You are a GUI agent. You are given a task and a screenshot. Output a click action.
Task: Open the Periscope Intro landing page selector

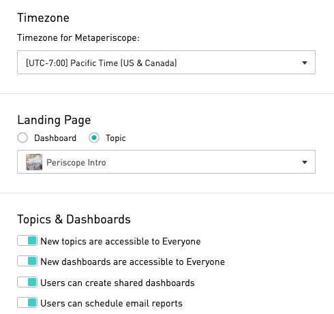pos(166,161)
